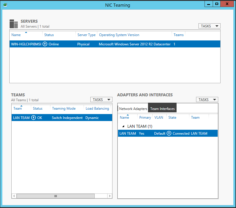Screen dimensions: 236x208
Task: Click the Yes primary value
Action: (142, 134)
